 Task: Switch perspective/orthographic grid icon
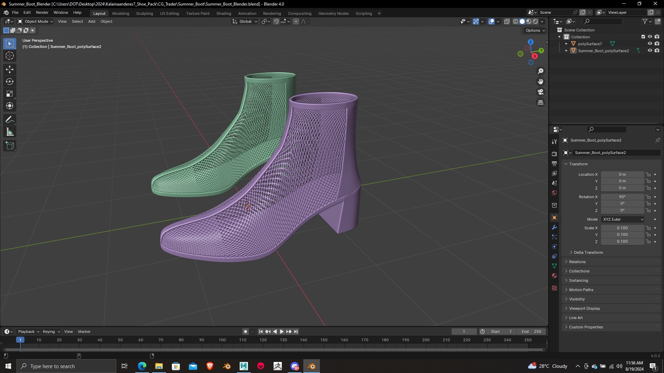(x=541, y=103)
